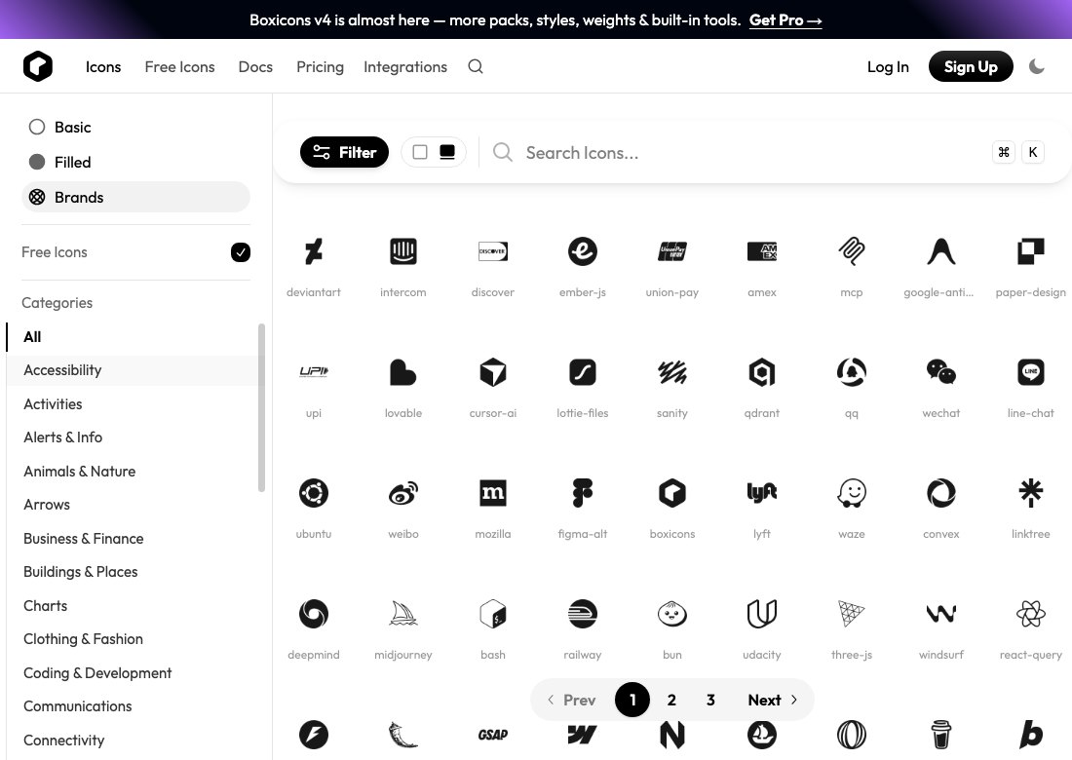Focus the Search Icons input field
Screen dimensions: 1072x760
tap(752, 152)
